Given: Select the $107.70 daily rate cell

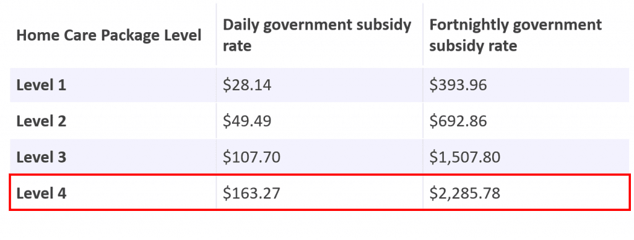Looking at the screenshot, I should 251,156.
